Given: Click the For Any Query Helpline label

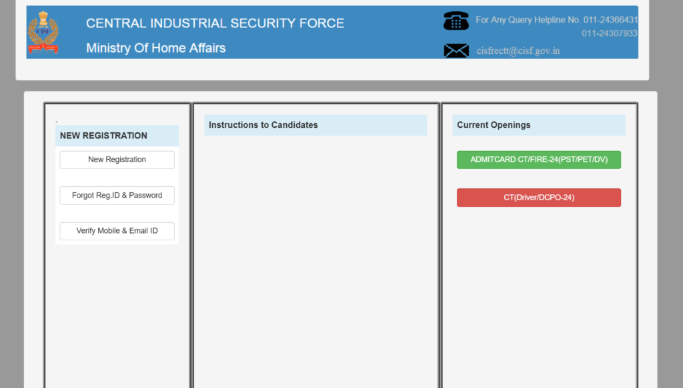Looking at the screenshot, I should 528,20.
